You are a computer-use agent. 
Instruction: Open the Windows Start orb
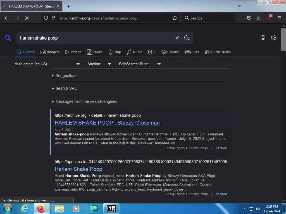click(7, 208)
